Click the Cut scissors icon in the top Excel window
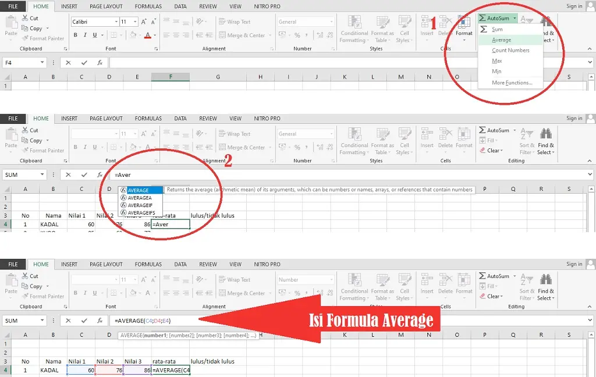The image size is (596, 377). [25, 18]
